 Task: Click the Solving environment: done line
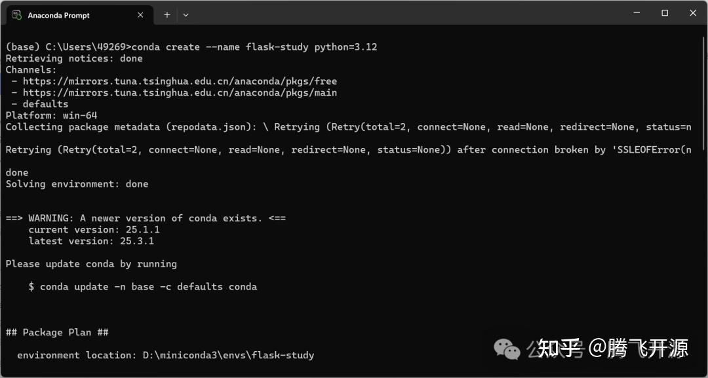click(x=77, y=184)
